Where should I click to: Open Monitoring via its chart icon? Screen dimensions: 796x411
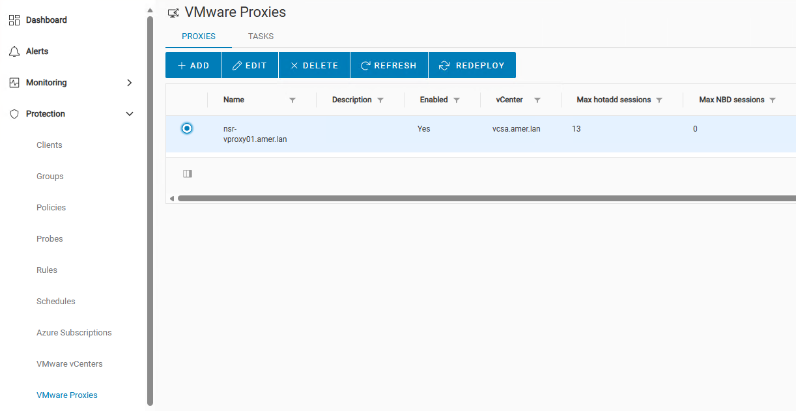[x=14, y=82]
